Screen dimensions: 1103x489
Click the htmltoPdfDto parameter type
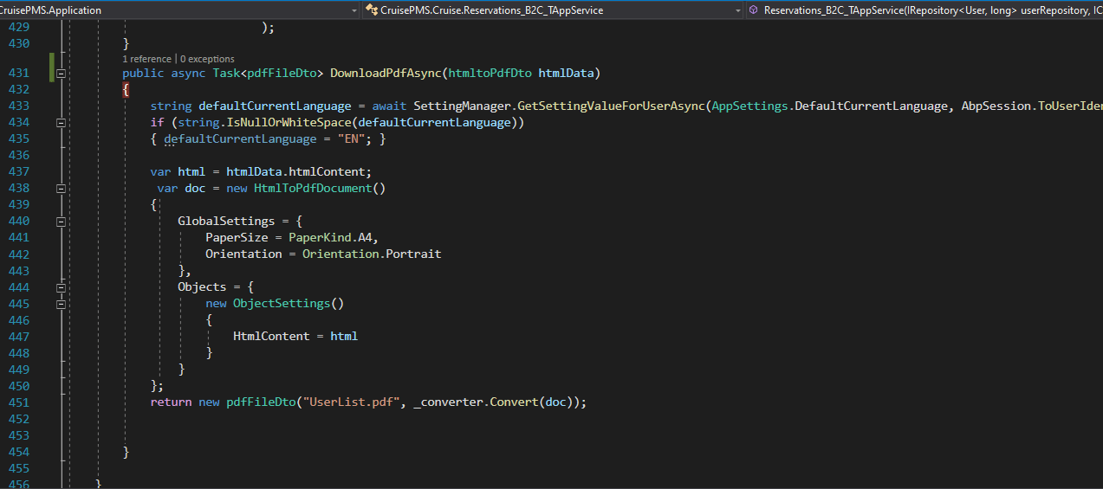490,73
